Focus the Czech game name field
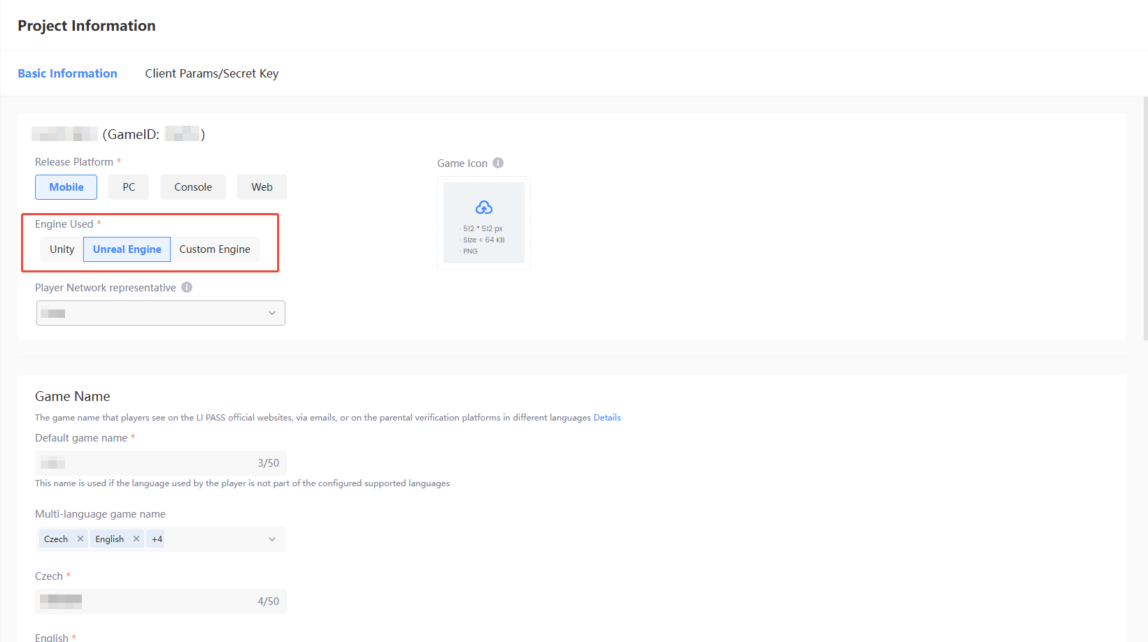 point(161,601)
